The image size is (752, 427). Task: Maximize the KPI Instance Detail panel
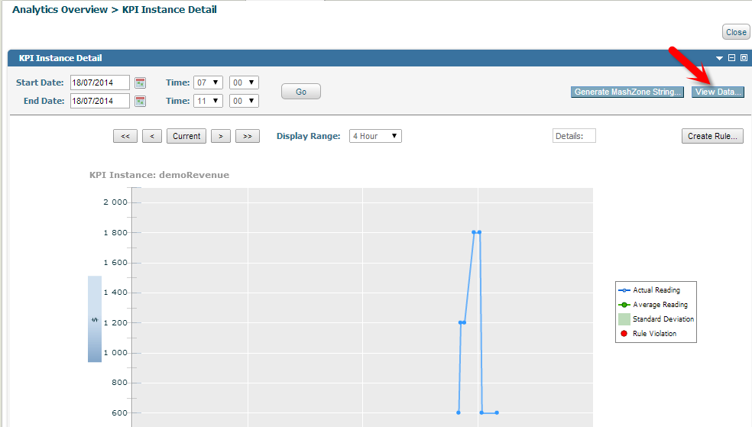[x=743, y=58]
